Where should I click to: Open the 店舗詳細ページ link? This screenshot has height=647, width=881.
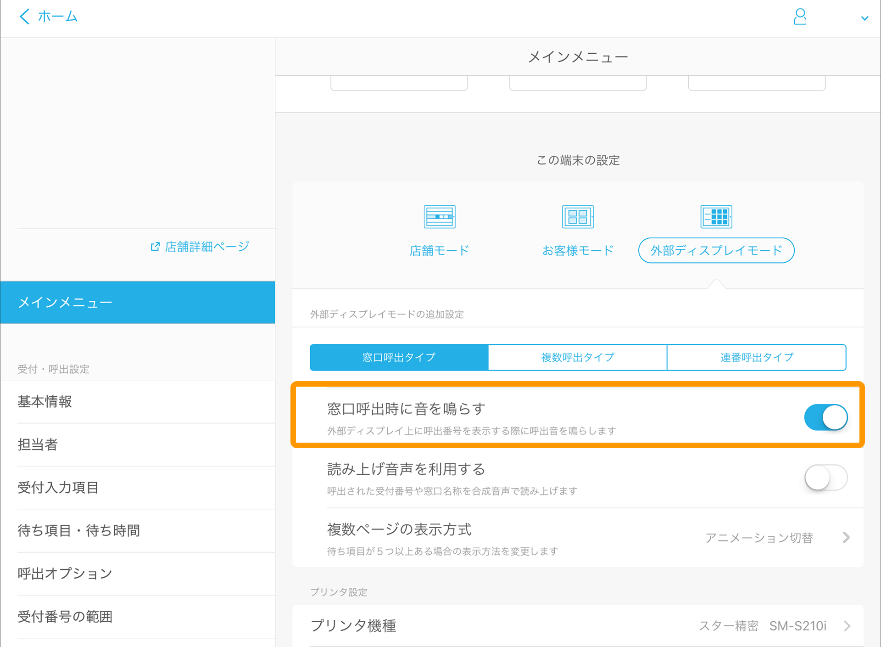click(x=206, y=247)
